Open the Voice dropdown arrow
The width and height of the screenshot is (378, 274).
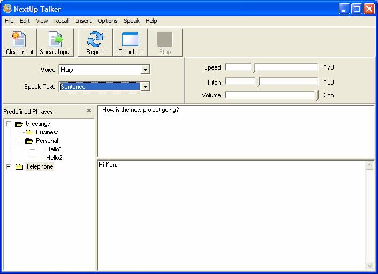[x=145, y=70]
